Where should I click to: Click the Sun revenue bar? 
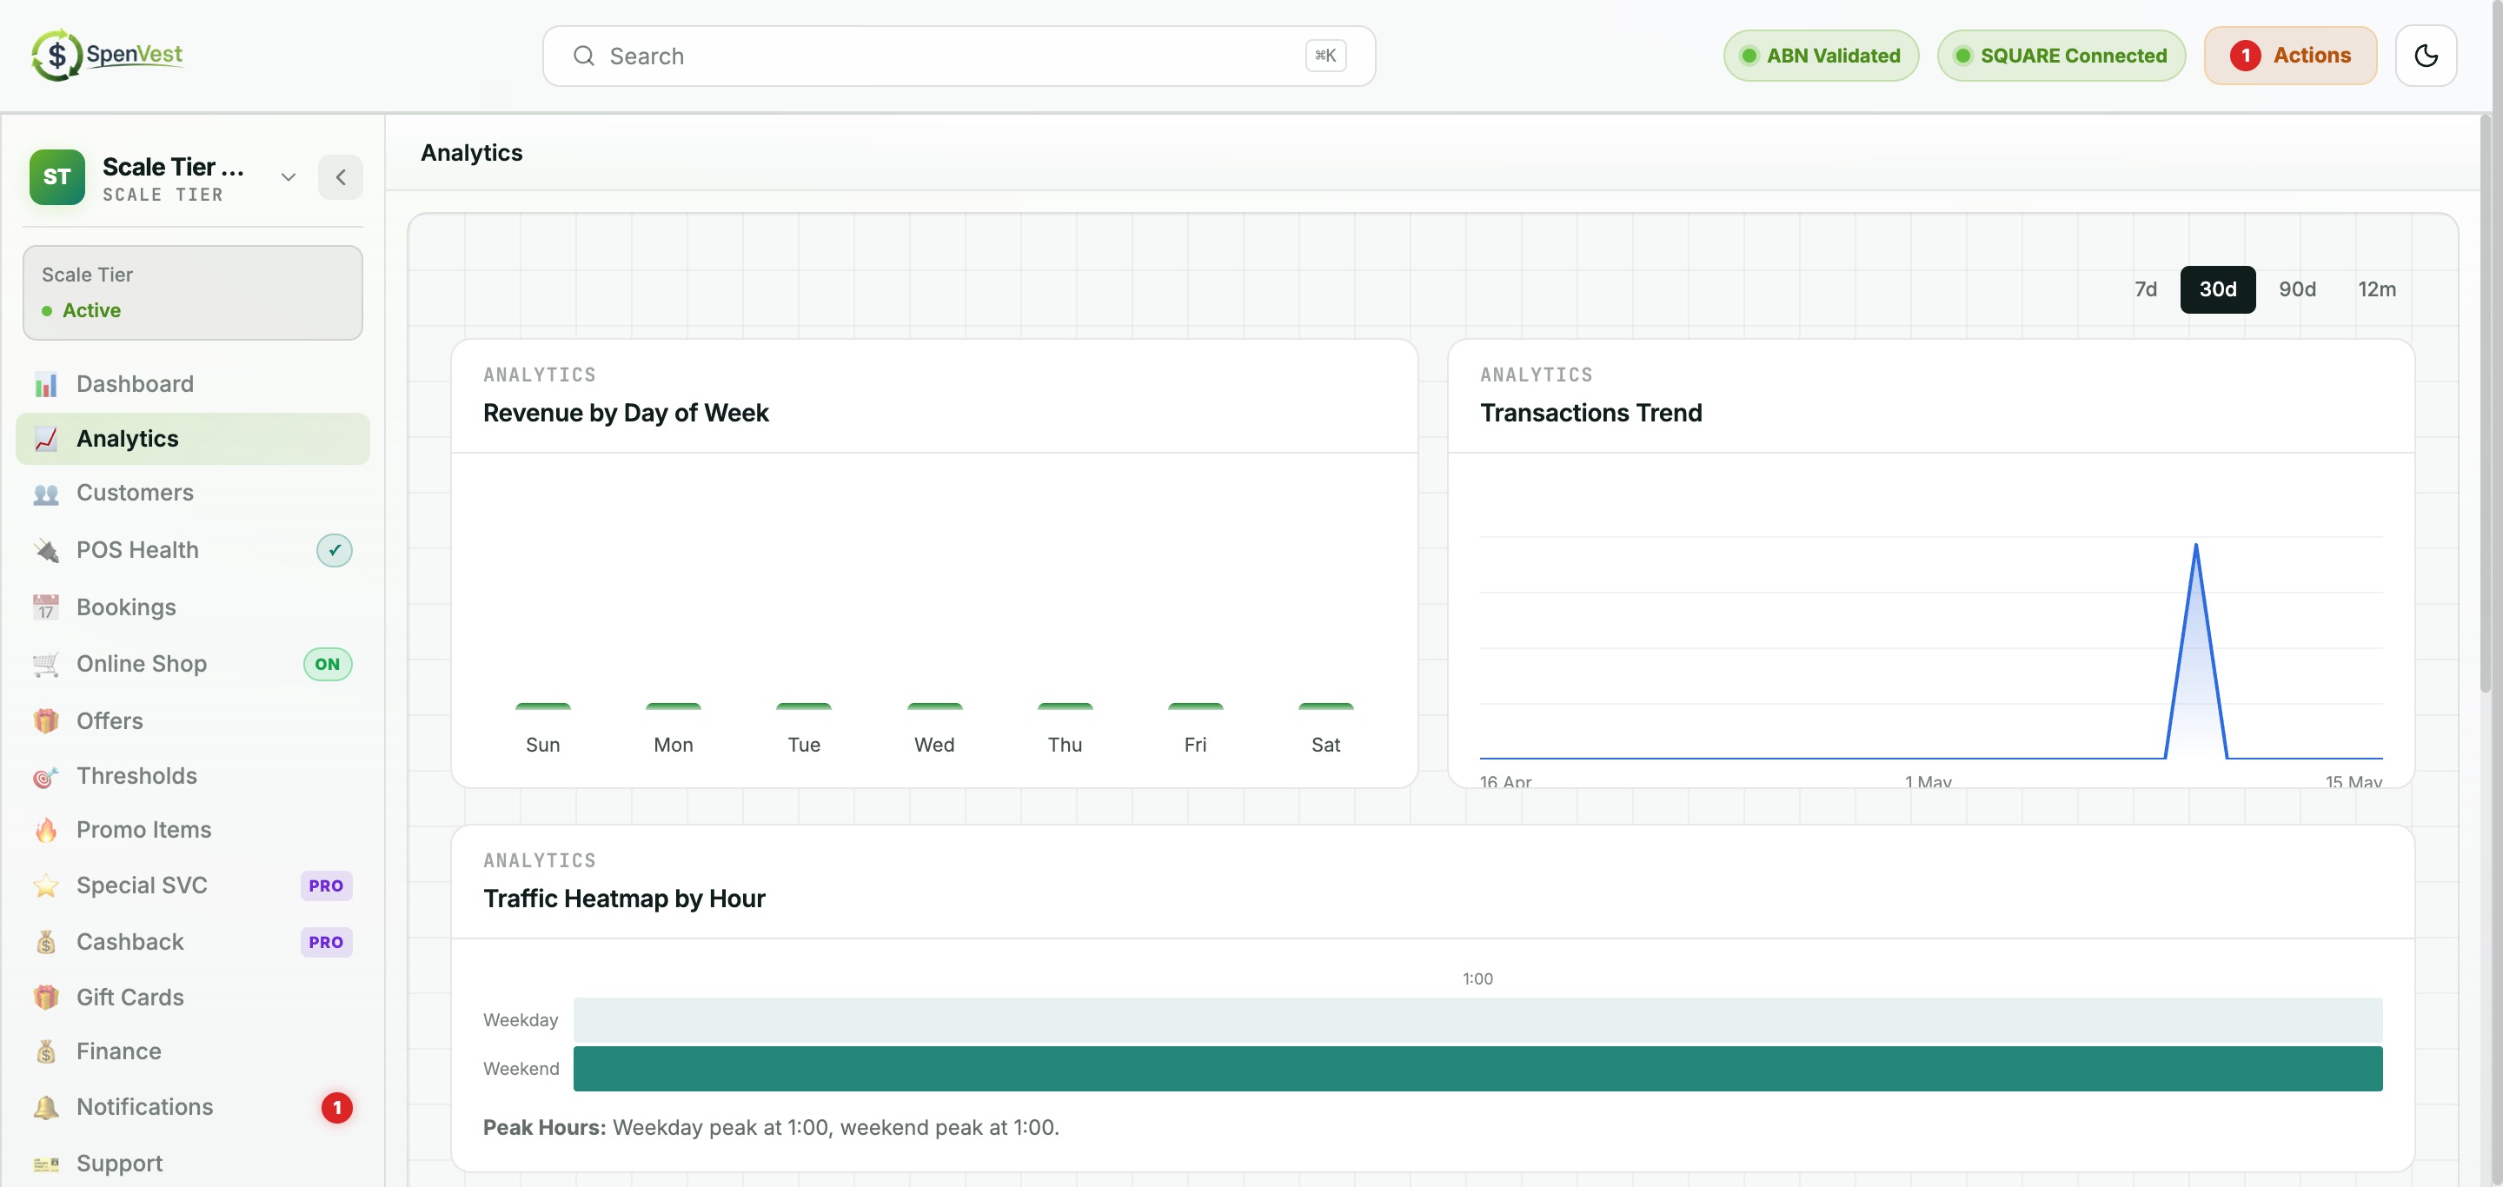542,707
